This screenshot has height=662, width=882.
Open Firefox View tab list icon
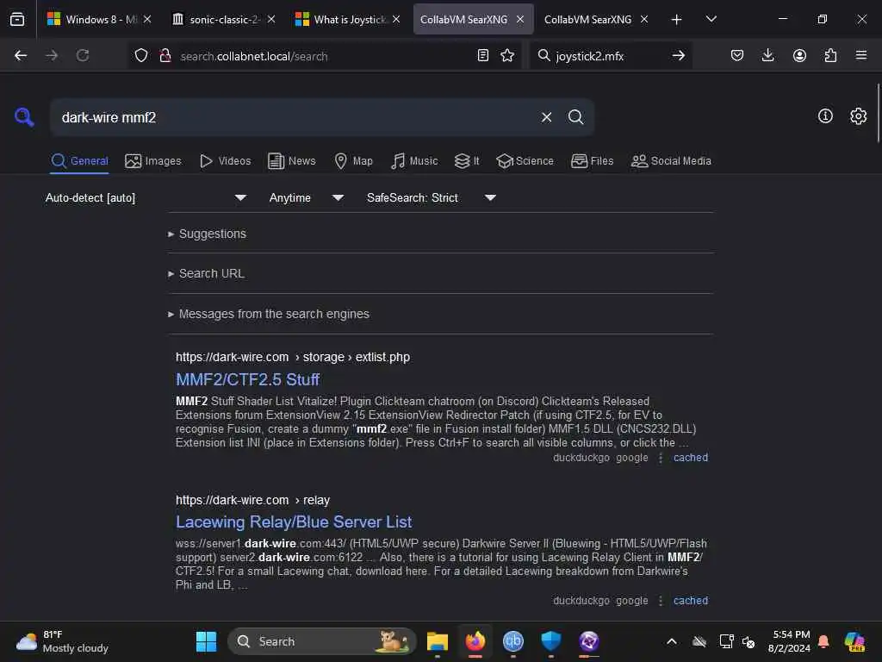pos(17,19)
